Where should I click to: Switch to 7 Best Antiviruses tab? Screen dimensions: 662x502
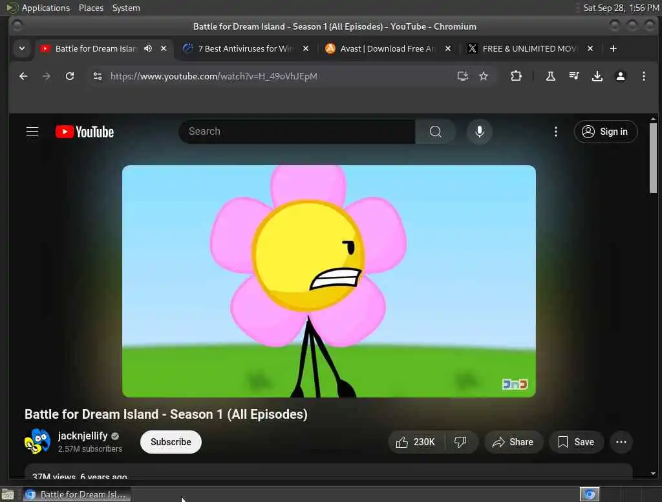tap(246, 48)
